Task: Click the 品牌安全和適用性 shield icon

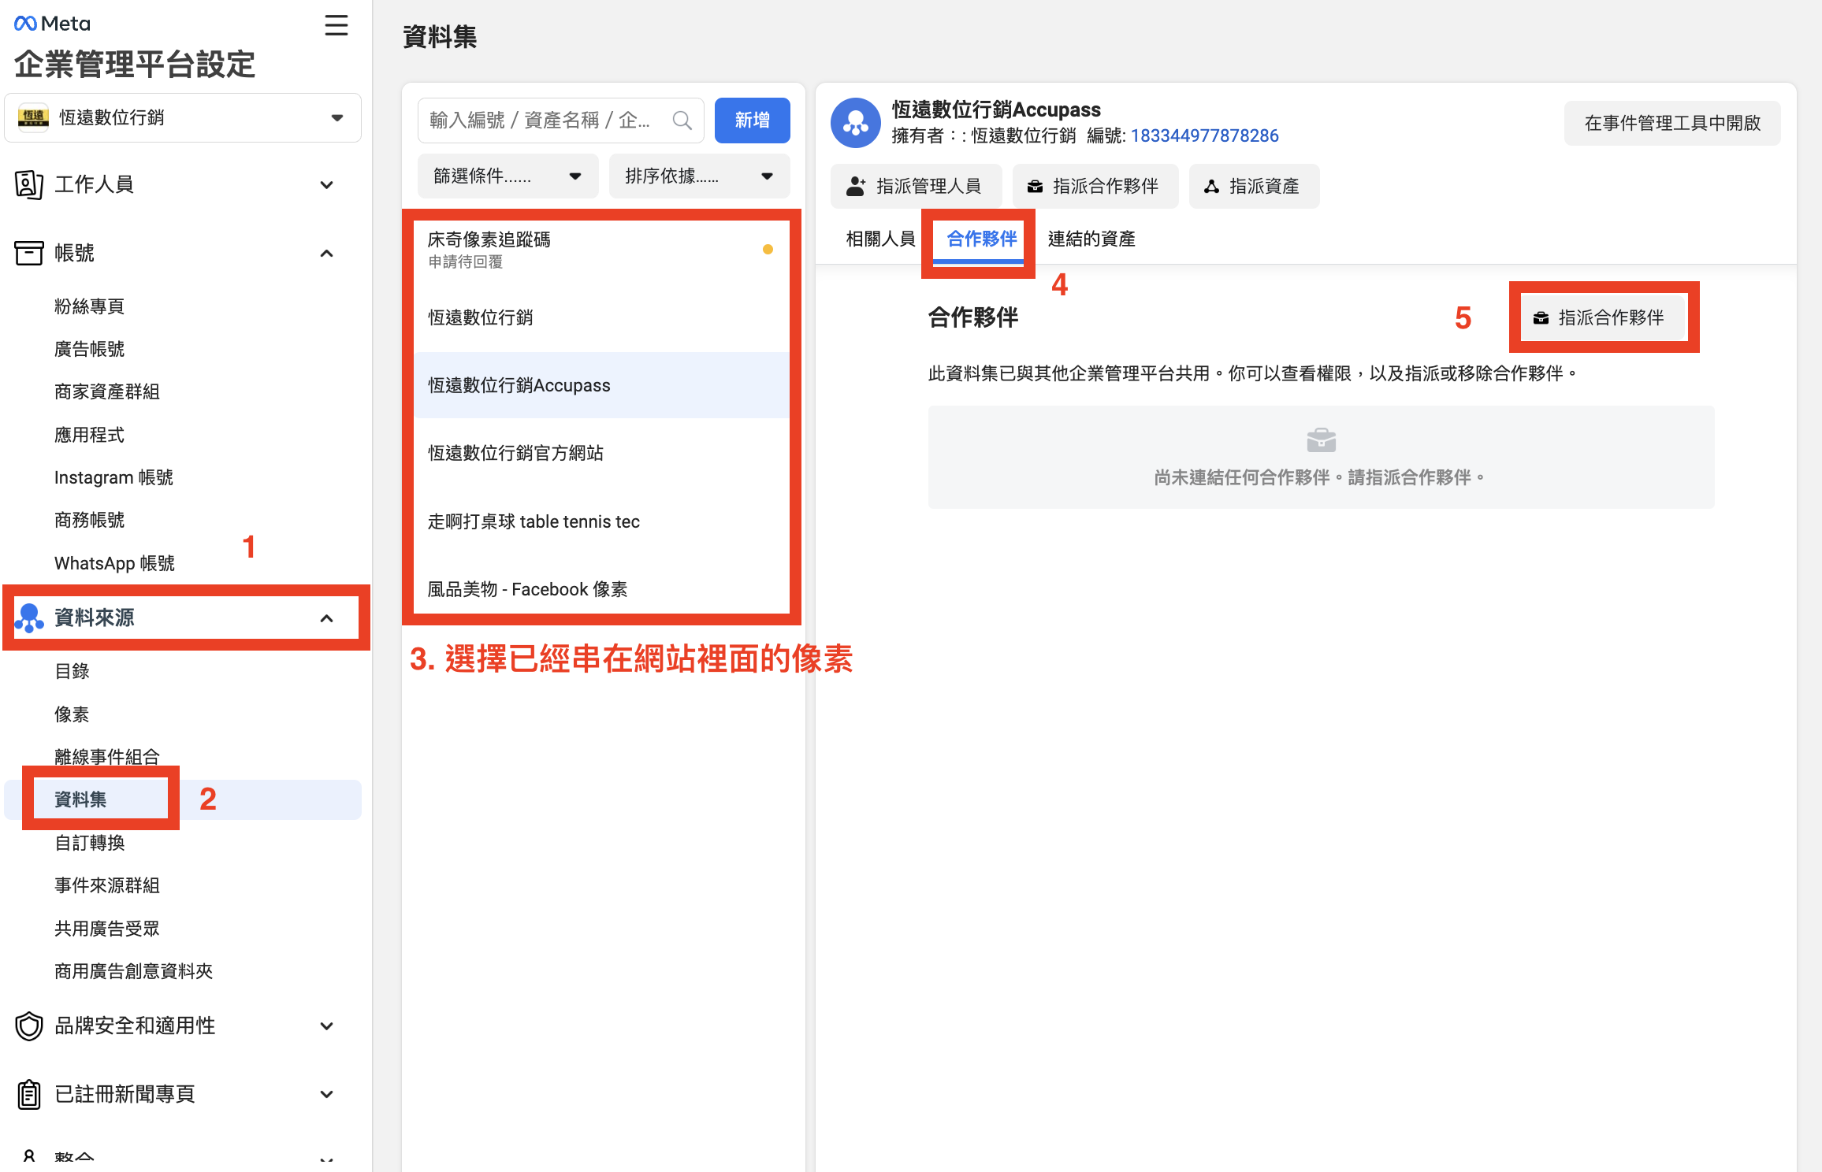Action: coord(28,1025)
